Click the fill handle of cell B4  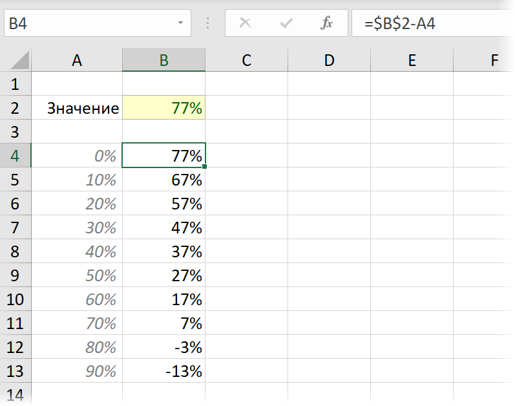tap(205, 167)
